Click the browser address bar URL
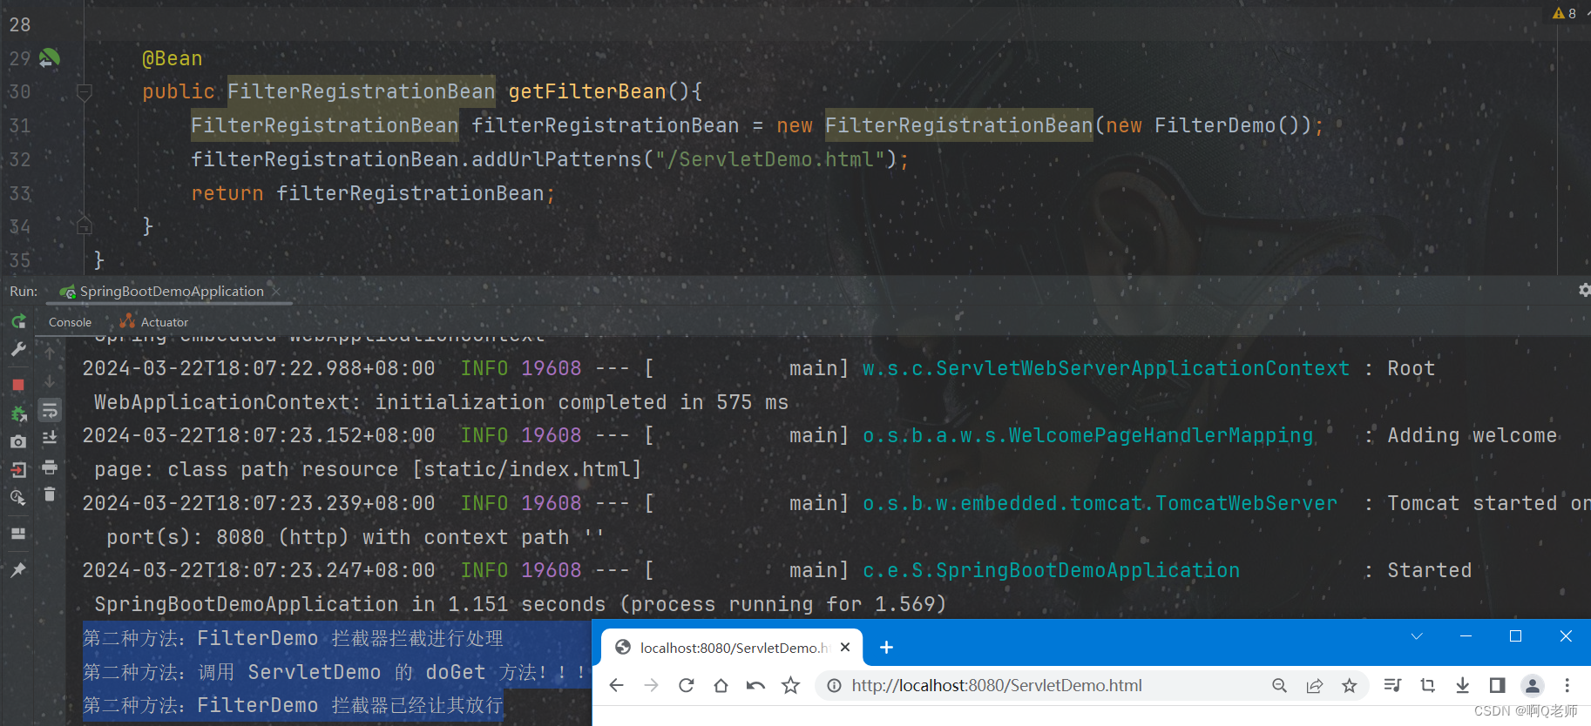 click(997, 686)
